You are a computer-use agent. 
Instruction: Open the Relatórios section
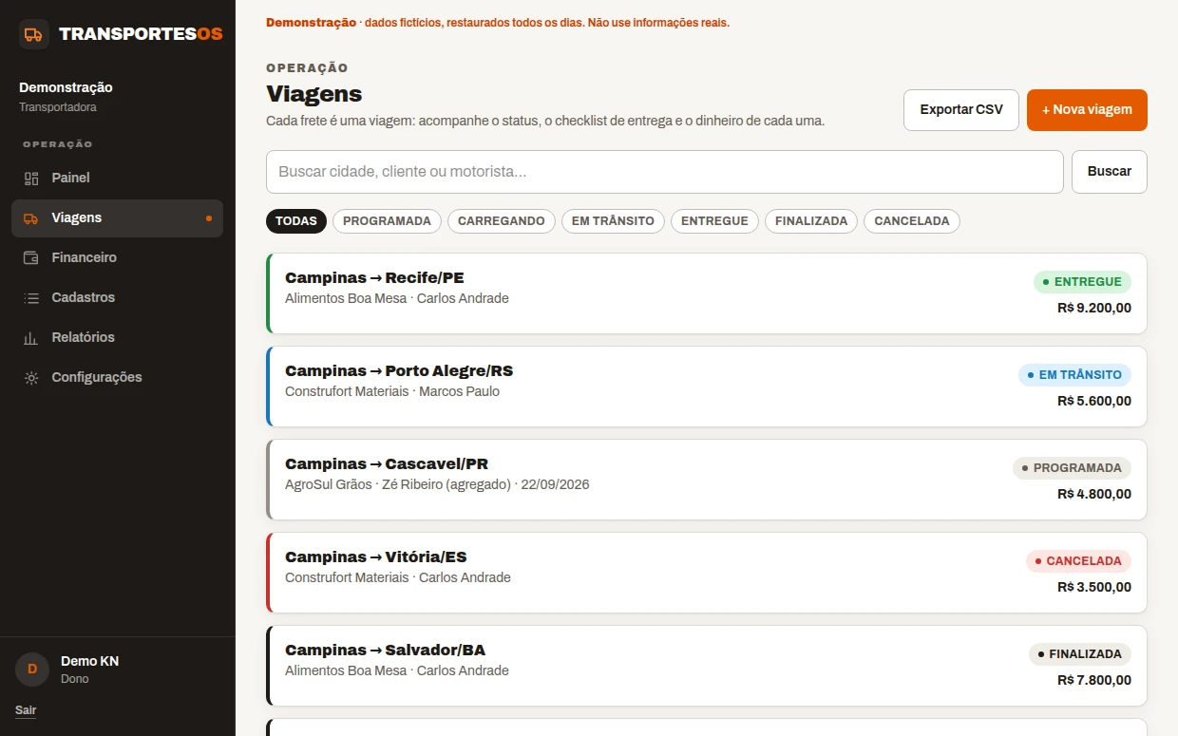[118, 337]
